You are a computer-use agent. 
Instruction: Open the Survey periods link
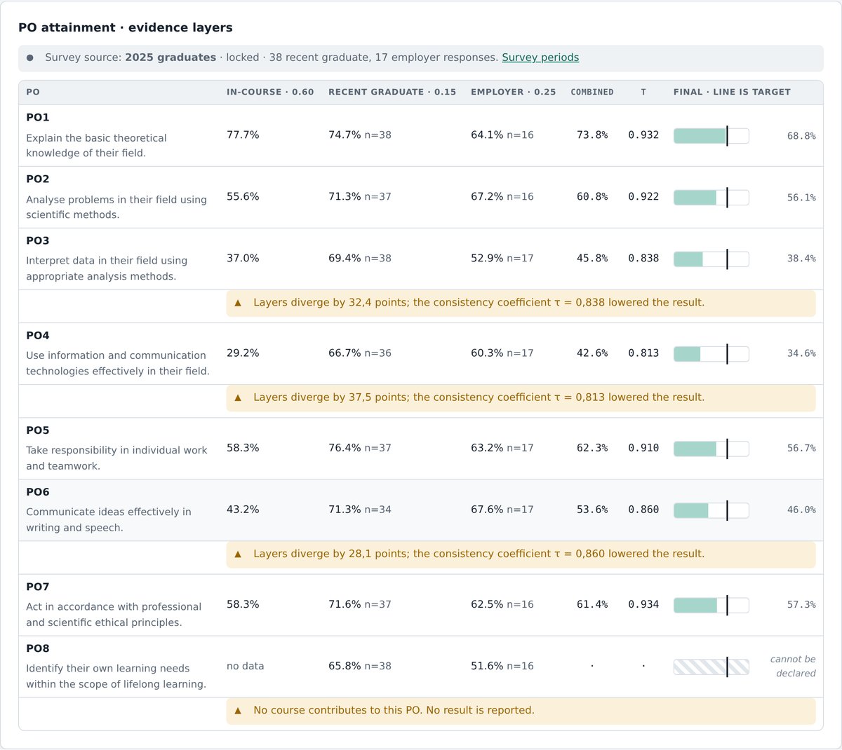[x=540, y=57]
